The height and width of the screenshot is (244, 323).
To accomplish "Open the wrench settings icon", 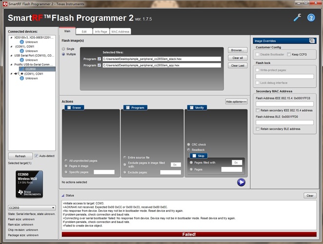I will click(x=297, y=18).
